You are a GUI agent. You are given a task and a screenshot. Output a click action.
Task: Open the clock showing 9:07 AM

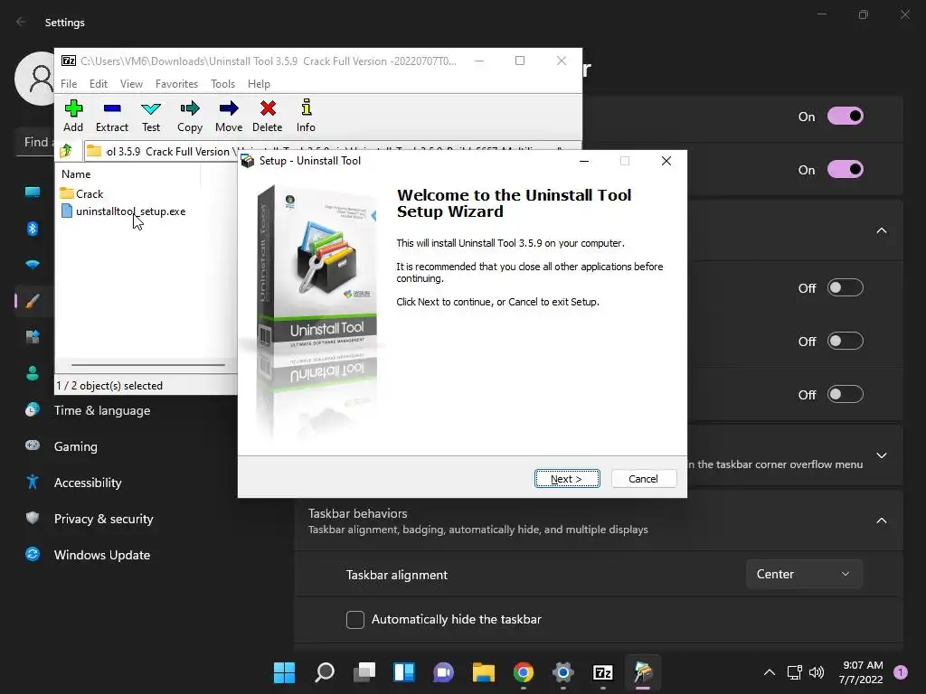[x=862, y=672]
